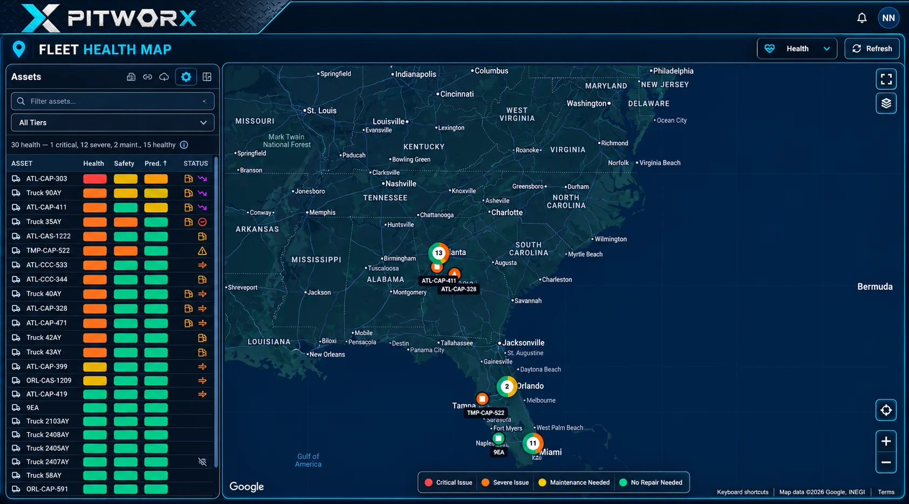This screenshot has width=909, height=504.
Task: Click the asset list vertical scrollbar
Action: tap(216, 313)
